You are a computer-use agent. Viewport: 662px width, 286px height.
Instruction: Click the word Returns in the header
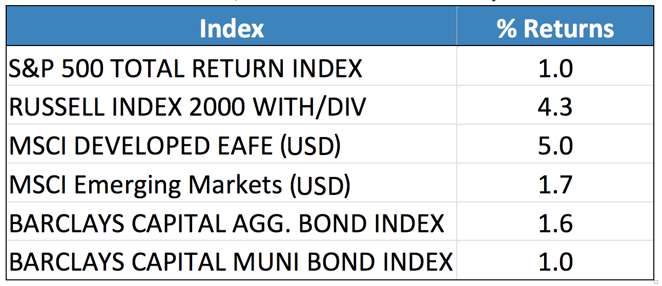click(x=569, y=29)
